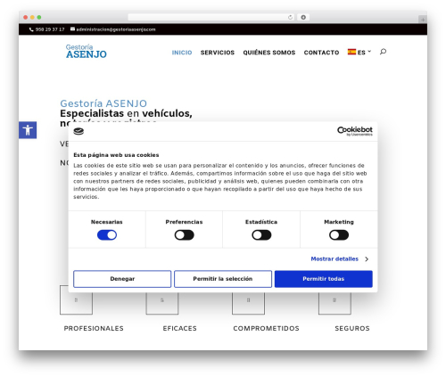Click the email envelope icon in top bar
The height and width of the screenshot is (377, 446).
point(72,29)
